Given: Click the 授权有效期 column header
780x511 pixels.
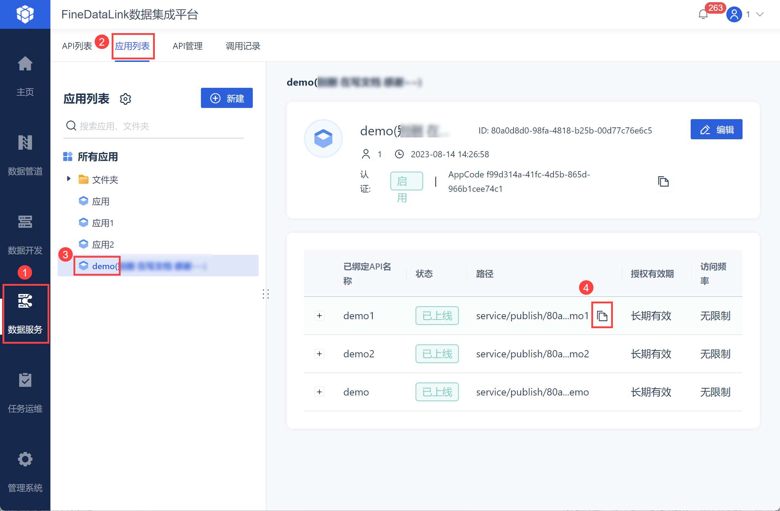Looking at the screenshot, I should (x=652, y=274).
